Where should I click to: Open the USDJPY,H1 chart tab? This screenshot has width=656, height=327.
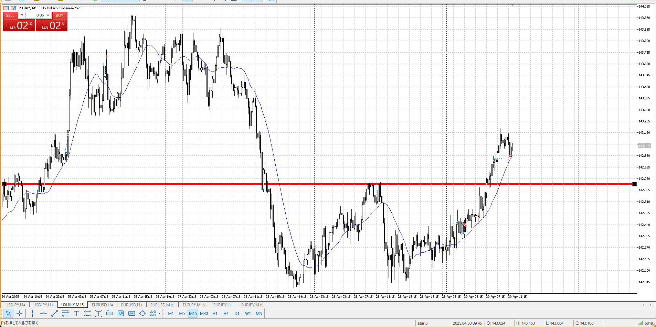[43, 305]
